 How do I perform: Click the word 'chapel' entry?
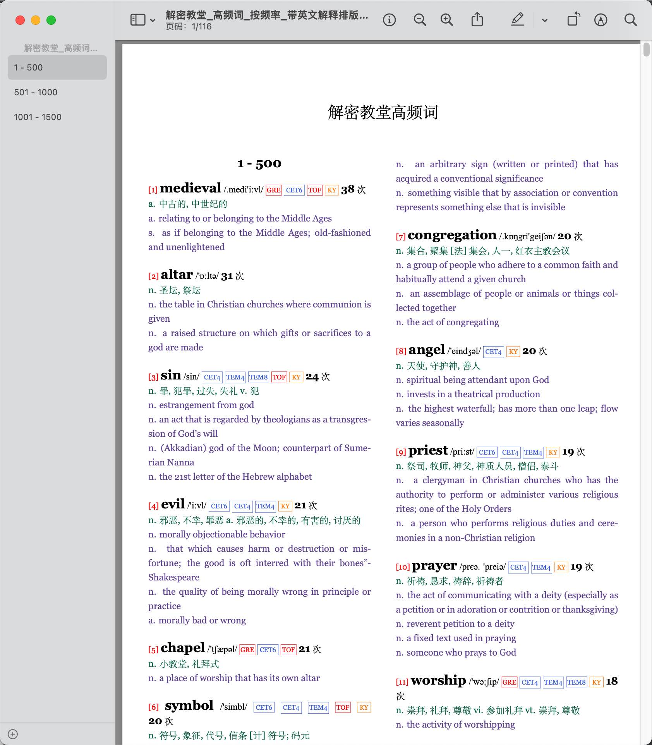(x=183, y=648)
